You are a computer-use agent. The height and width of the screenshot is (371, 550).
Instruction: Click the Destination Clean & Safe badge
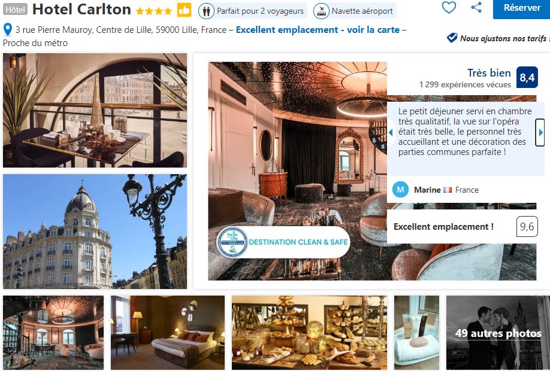(x=283, y=242)
